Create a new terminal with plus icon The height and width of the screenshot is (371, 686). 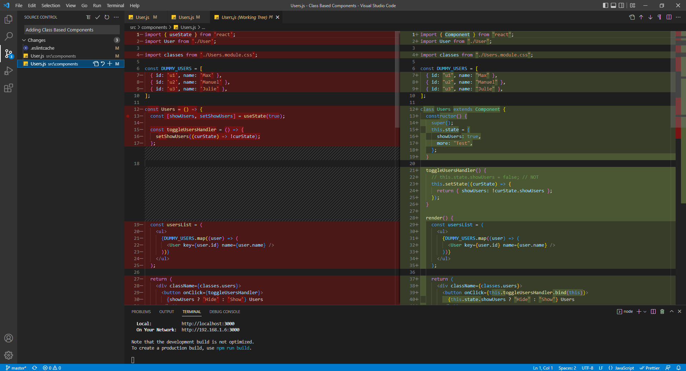(639, 312)
